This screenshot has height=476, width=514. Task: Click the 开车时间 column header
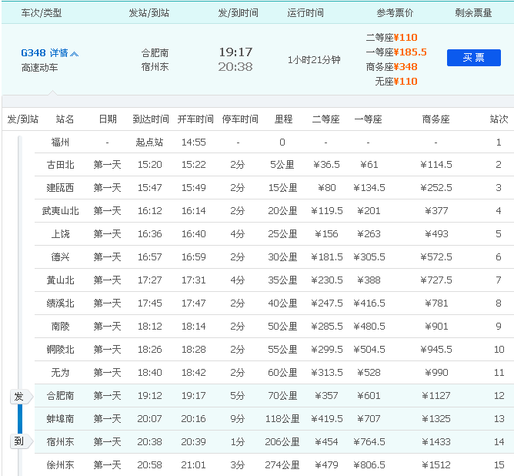pyautogui.click(x=195, y=119)
